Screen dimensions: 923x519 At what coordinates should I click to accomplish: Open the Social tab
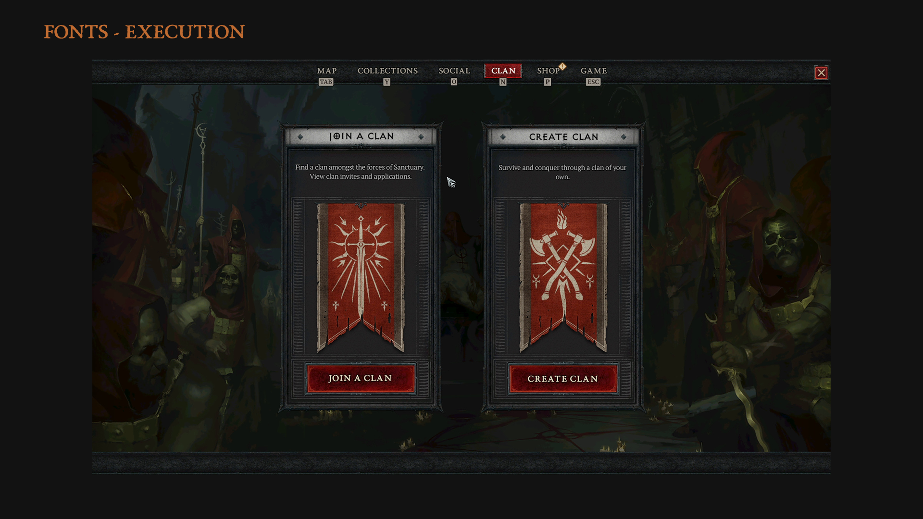pos(454,71)
